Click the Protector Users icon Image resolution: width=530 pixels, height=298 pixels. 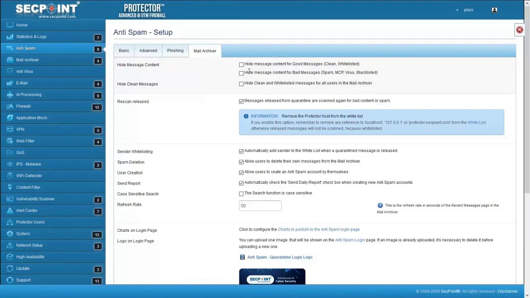[x=10, y=222]
